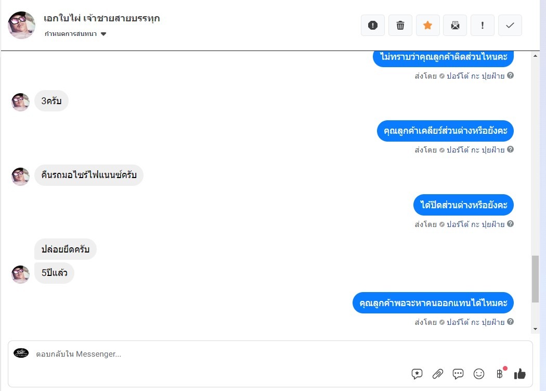546x391 pixels.
Task: Delete conversation with trash icon
Action: pyautogui.click(x=400, y=25)
